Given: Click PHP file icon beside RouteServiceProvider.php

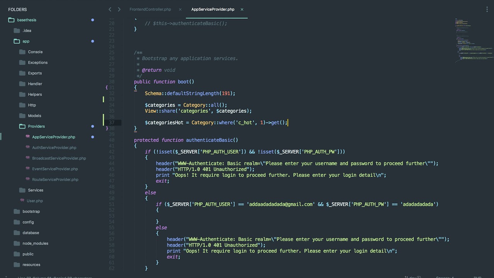Looking at the screenshot, I should coord(28,179).
